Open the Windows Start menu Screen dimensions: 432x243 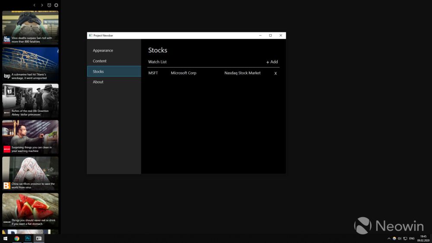5,239
